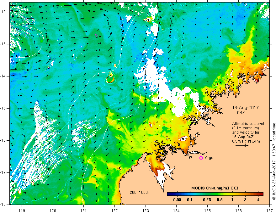Click colorbar tick label '4'
The height and width of the screenshot is (214, 276).
coord(258,200)
